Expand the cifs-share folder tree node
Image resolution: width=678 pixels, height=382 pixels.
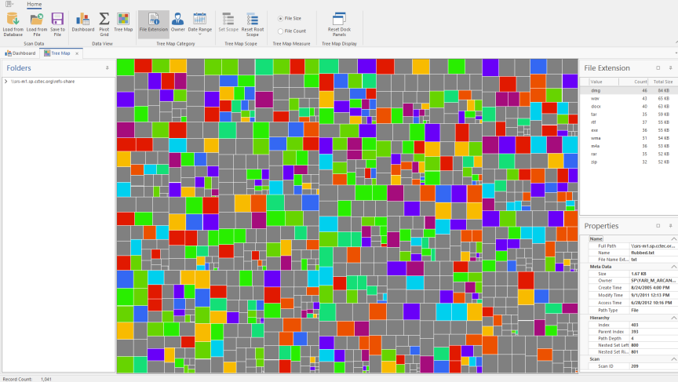tap(5, 81)
